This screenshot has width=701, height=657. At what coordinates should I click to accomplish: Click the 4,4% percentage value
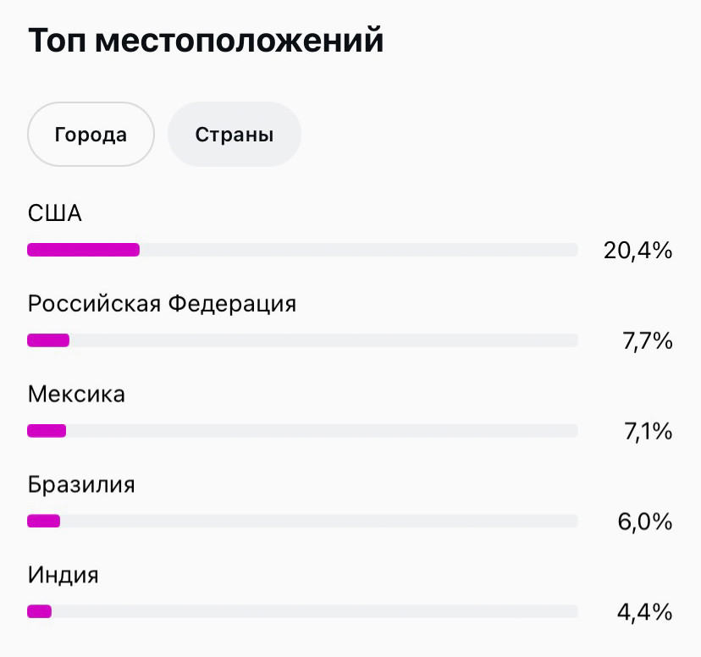(645, 611)
